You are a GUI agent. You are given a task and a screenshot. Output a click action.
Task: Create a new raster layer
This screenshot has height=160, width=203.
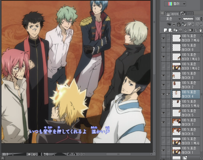165,30
